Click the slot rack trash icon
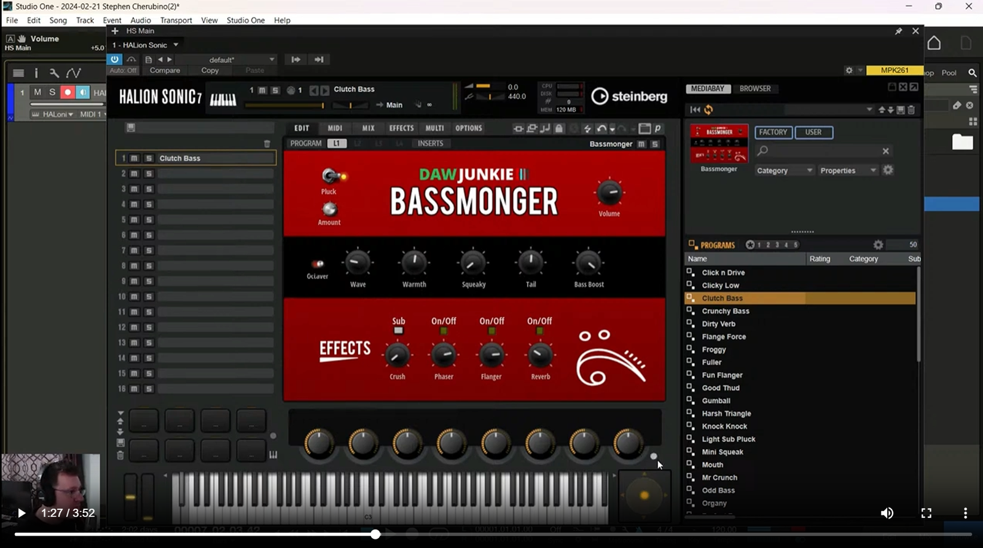The width and height of the screenshot is (983, 548). pos(267,144)
